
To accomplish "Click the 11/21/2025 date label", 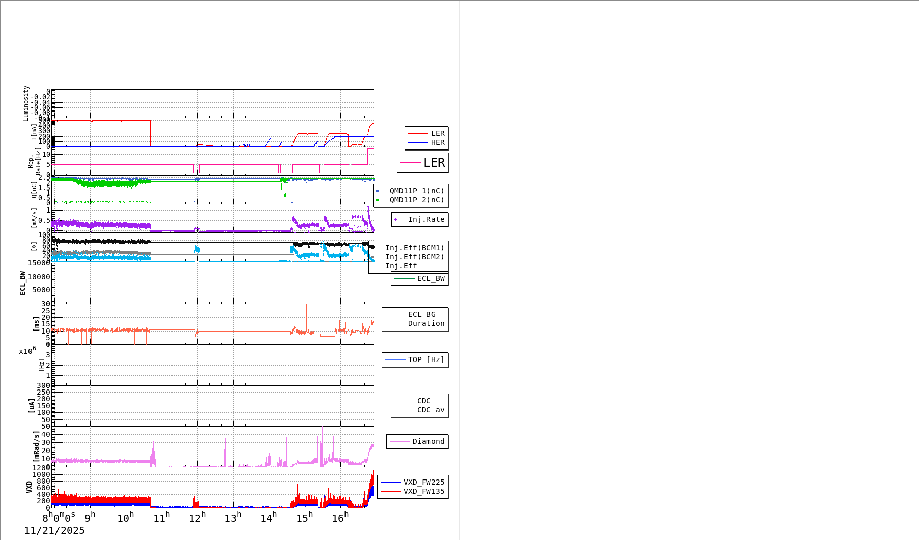I will pos(54,531).
